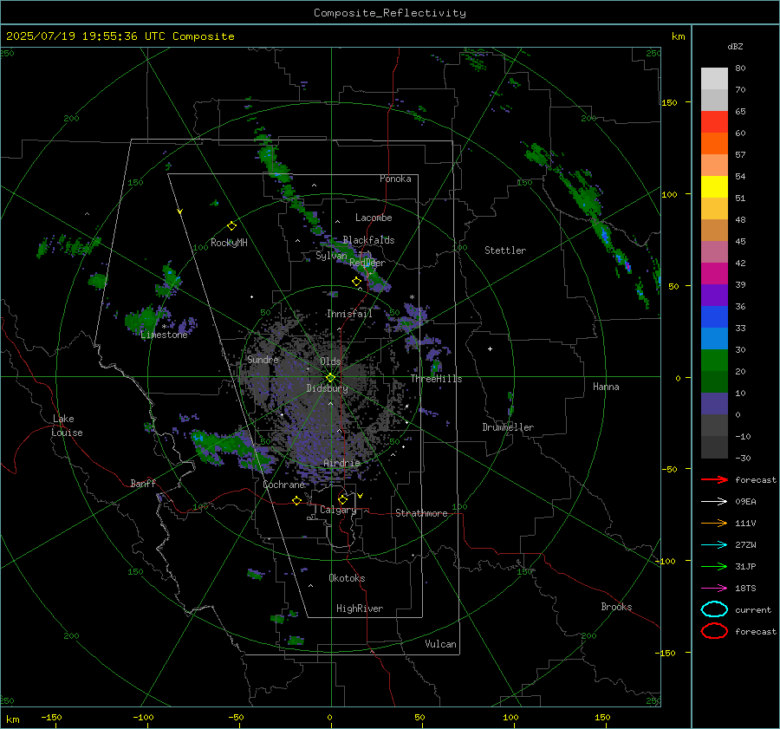
Task: Click the asterisk marker above Limestone
Action: coord(164,327)
